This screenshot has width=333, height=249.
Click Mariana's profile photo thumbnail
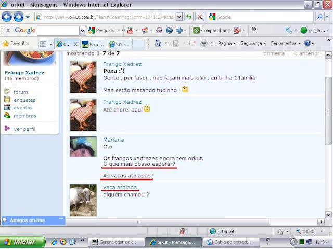(x=83, y=146)
